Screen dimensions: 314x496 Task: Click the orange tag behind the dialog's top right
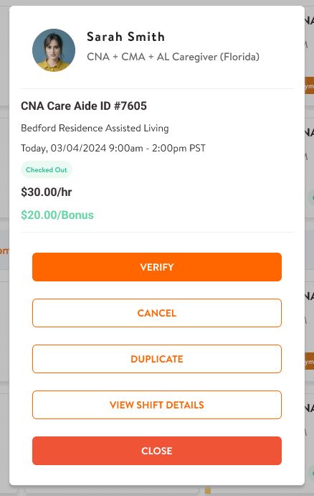coord(309,85)
